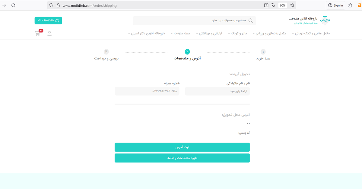This screenshot has height=189, width=362.
Task: Click the شماره همراه input field
Action: click(147, 91)
